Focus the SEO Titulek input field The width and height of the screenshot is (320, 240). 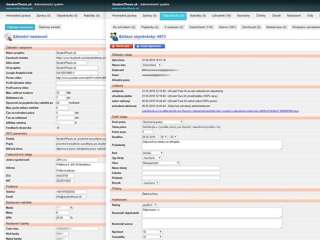81,139
